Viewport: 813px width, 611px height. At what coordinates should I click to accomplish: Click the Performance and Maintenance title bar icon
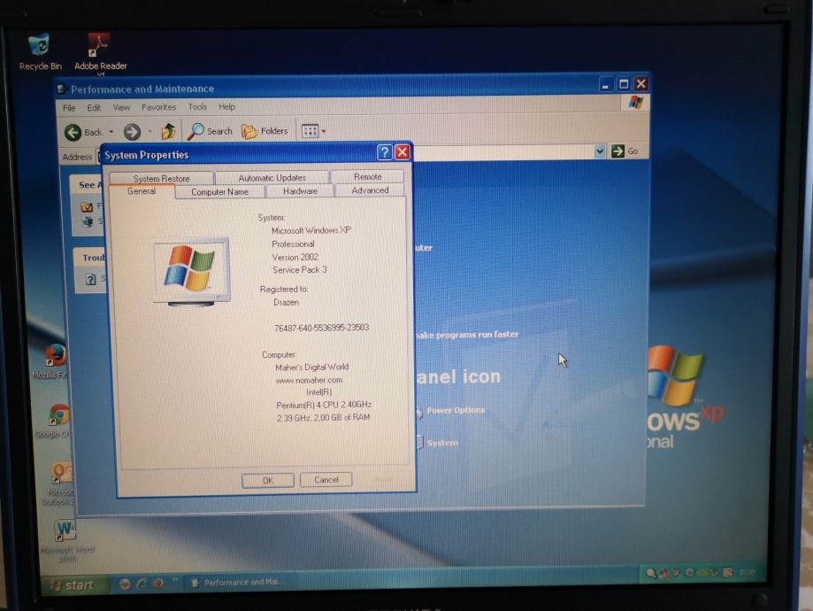click(x=61, y=89)
